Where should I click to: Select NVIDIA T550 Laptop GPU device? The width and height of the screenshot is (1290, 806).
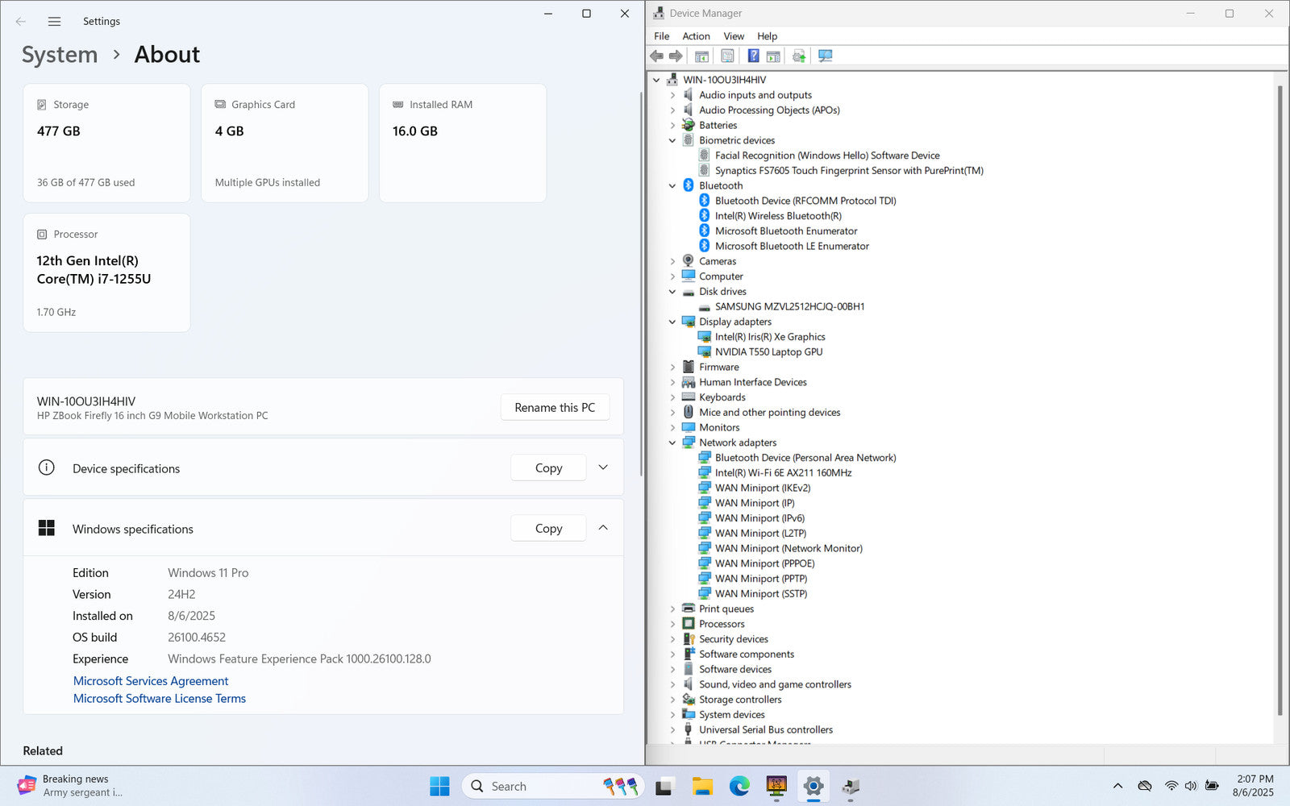768,352
